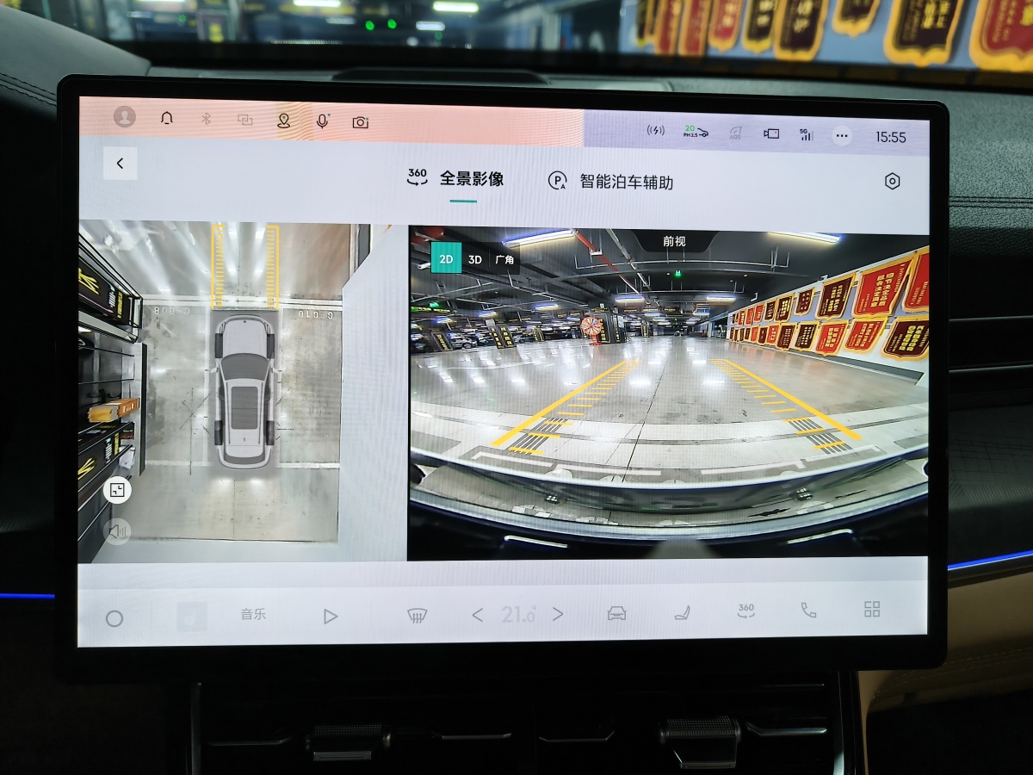Open vehicle settings car icon
1033x775 pixels.
click(x=616, y=613)
